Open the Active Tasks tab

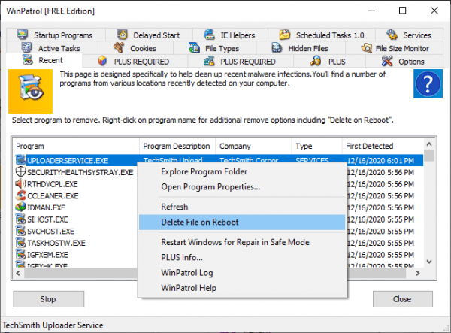tap(52, 48)
